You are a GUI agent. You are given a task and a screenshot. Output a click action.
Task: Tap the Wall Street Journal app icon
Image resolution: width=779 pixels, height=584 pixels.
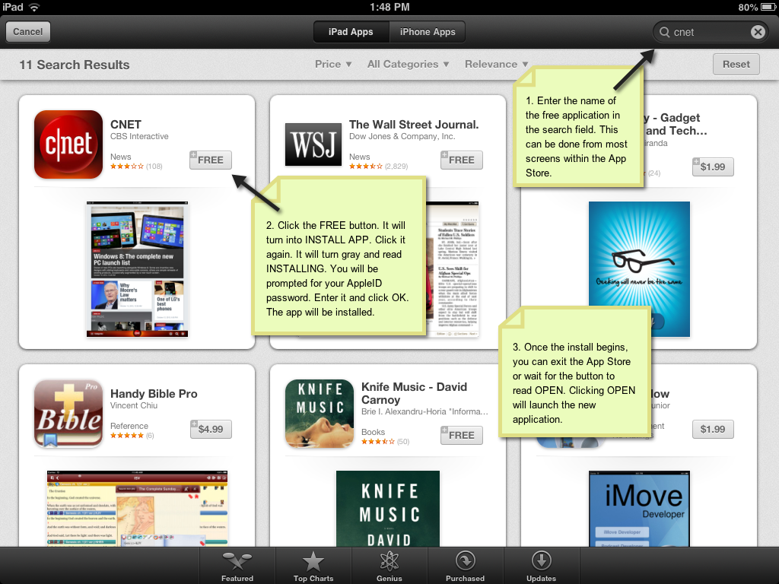coord(313,144)
